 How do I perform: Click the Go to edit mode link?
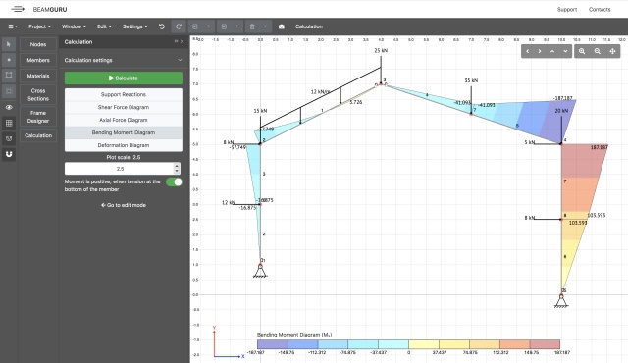tap(124, 205)
